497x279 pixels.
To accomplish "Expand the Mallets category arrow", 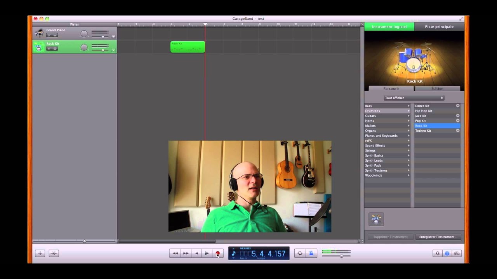I will [x=408, y=126].
